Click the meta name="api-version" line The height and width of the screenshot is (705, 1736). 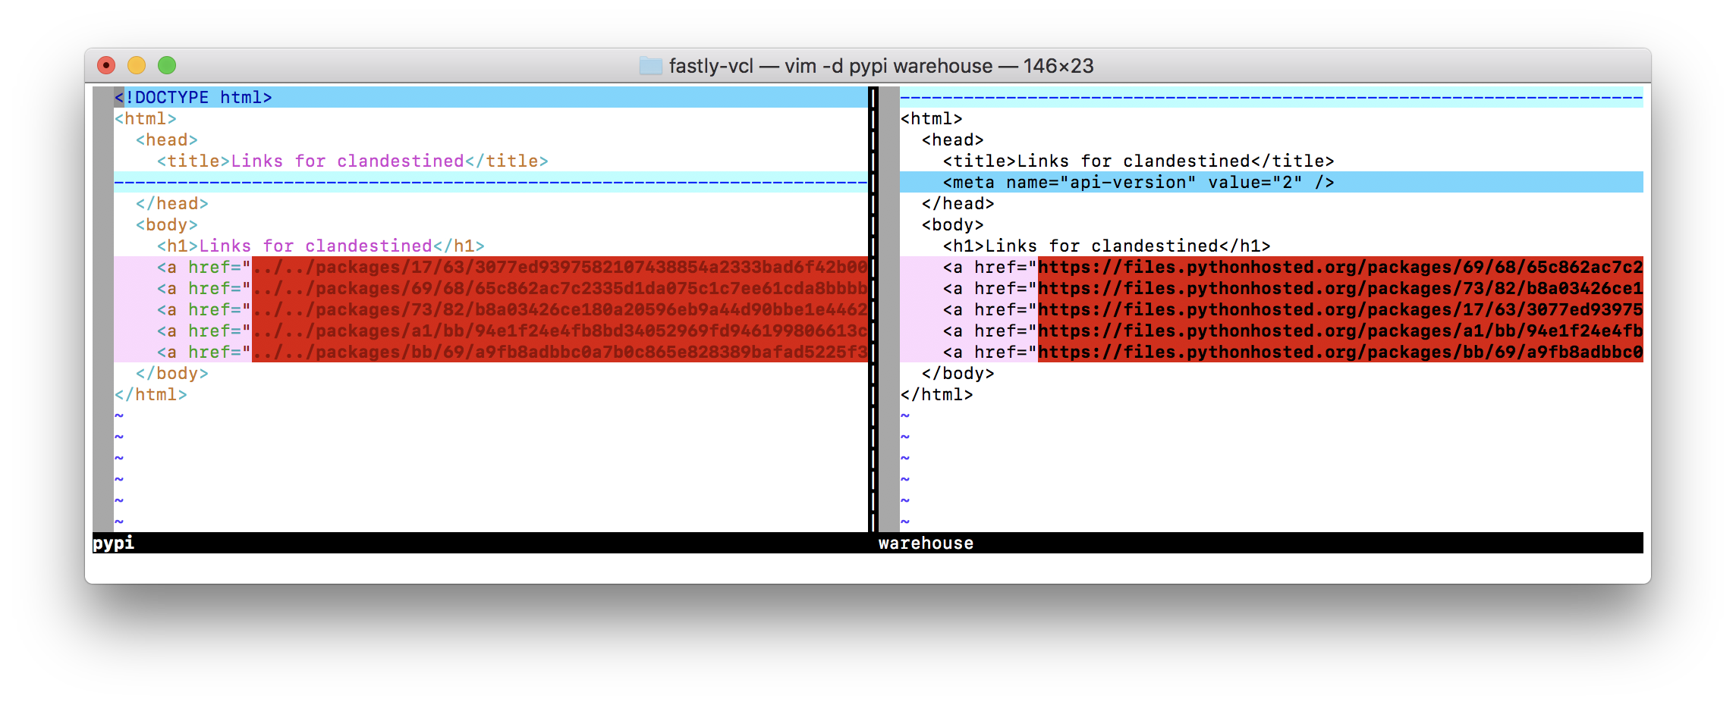(x=1272, y=182)
